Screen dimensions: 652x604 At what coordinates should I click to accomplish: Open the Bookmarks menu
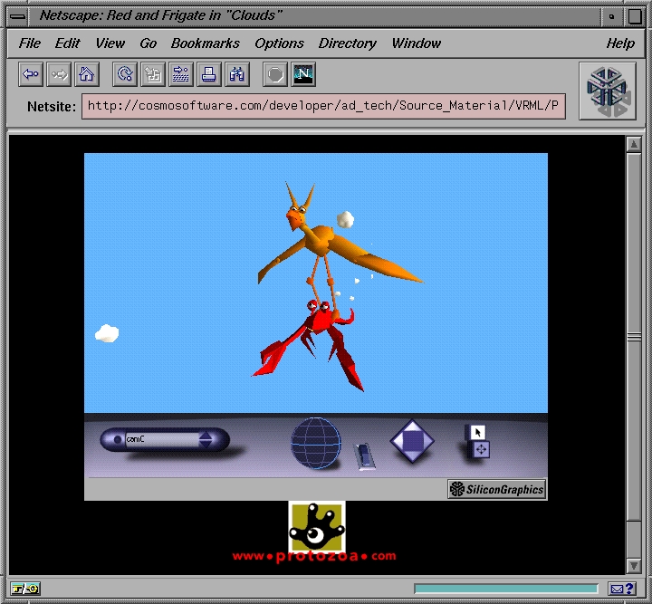pos(206,43)
